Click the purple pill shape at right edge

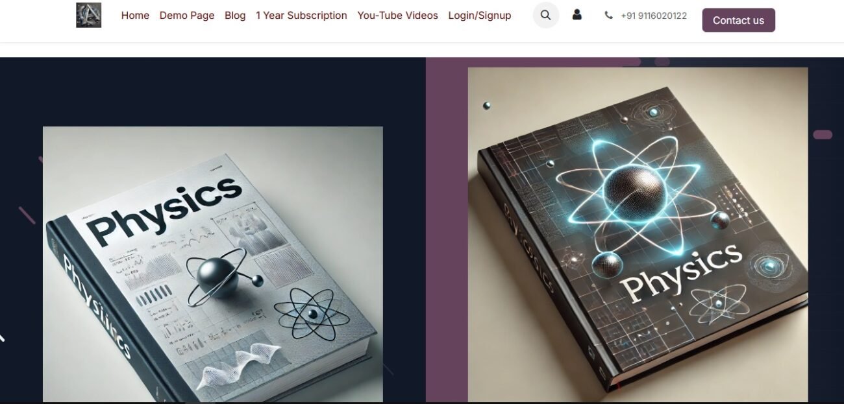point(823,135)
